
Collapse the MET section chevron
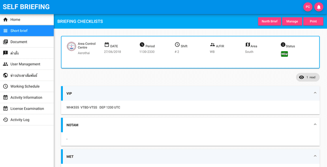315,156
